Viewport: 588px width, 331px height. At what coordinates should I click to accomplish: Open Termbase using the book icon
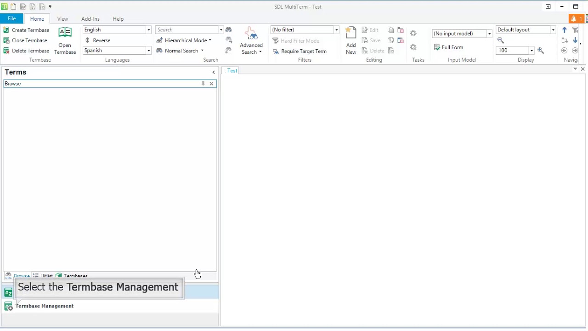tap(65, 41)
